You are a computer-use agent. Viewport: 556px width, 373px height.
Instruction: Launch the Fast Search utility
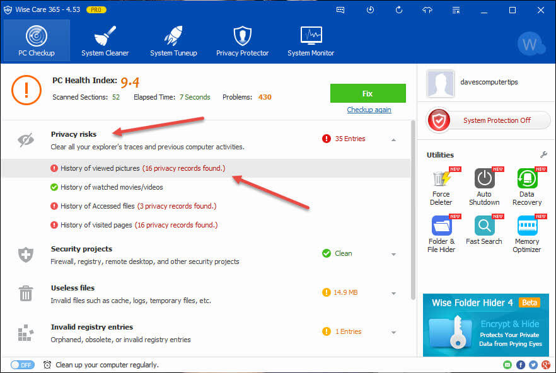(484, 231)
